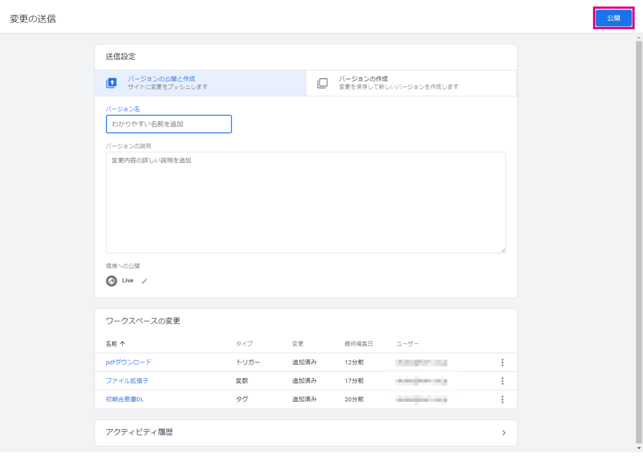Click the 送信設定 heading
The image size is (643, 456).
[121, 56]
